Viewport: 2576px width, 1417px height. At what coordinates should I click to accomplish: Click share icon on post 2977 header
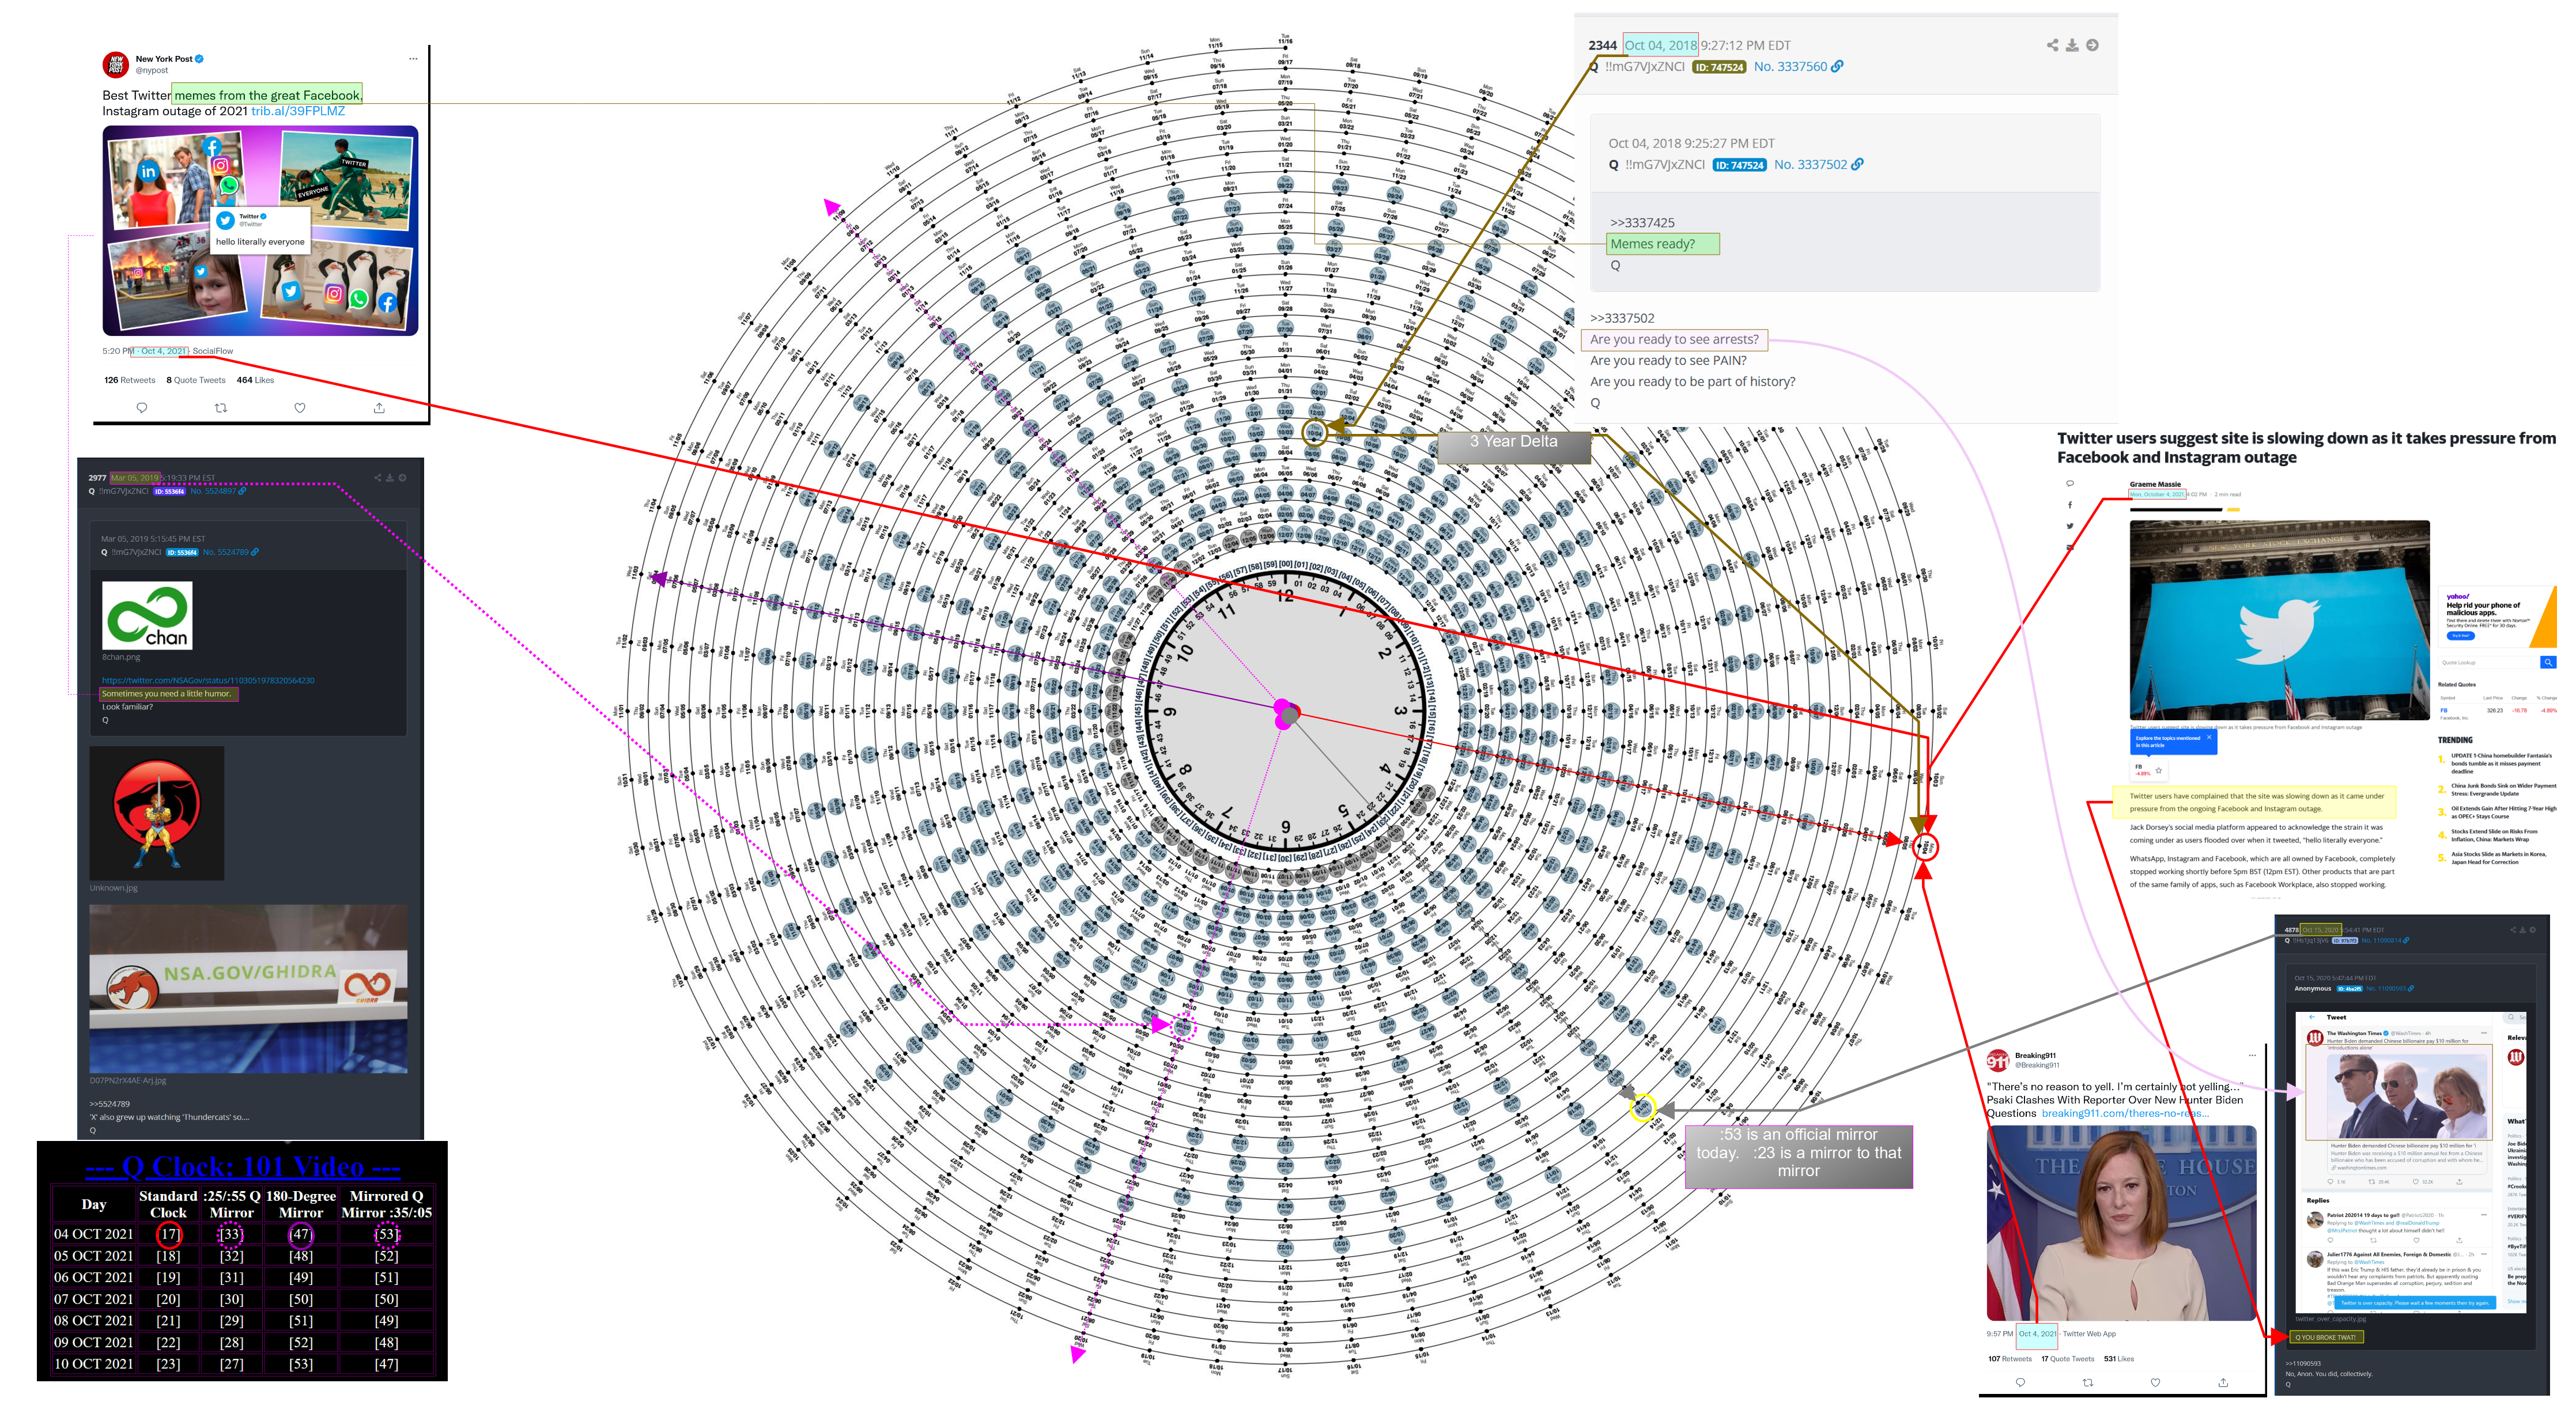click(377, 478)
